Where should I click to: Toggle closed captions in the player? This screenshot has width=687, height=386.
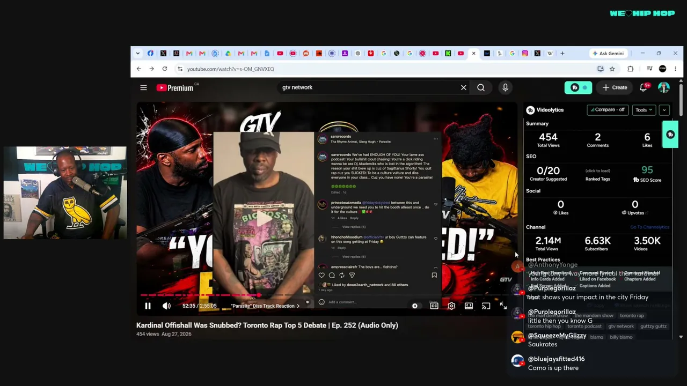coord(434,306)
